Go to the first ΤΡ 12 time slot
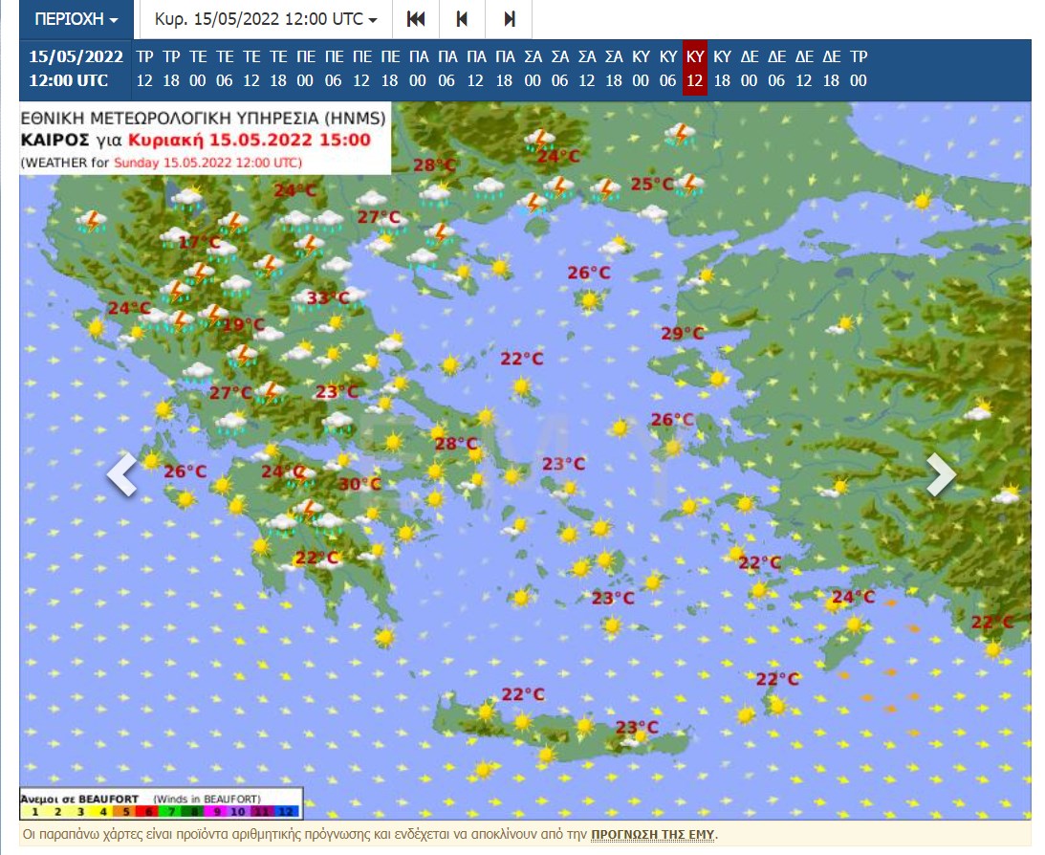 145,69
